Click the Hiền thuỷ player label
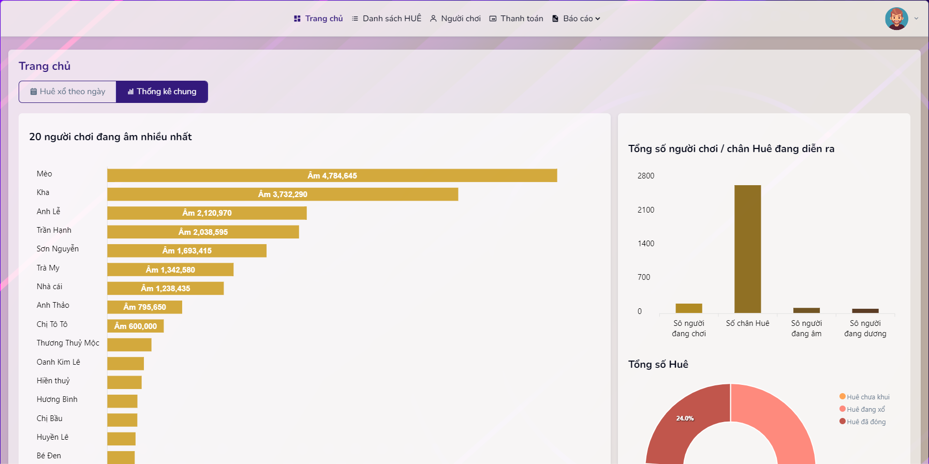The height and width of the screenshot is (464, 929). tap(53, 381)
